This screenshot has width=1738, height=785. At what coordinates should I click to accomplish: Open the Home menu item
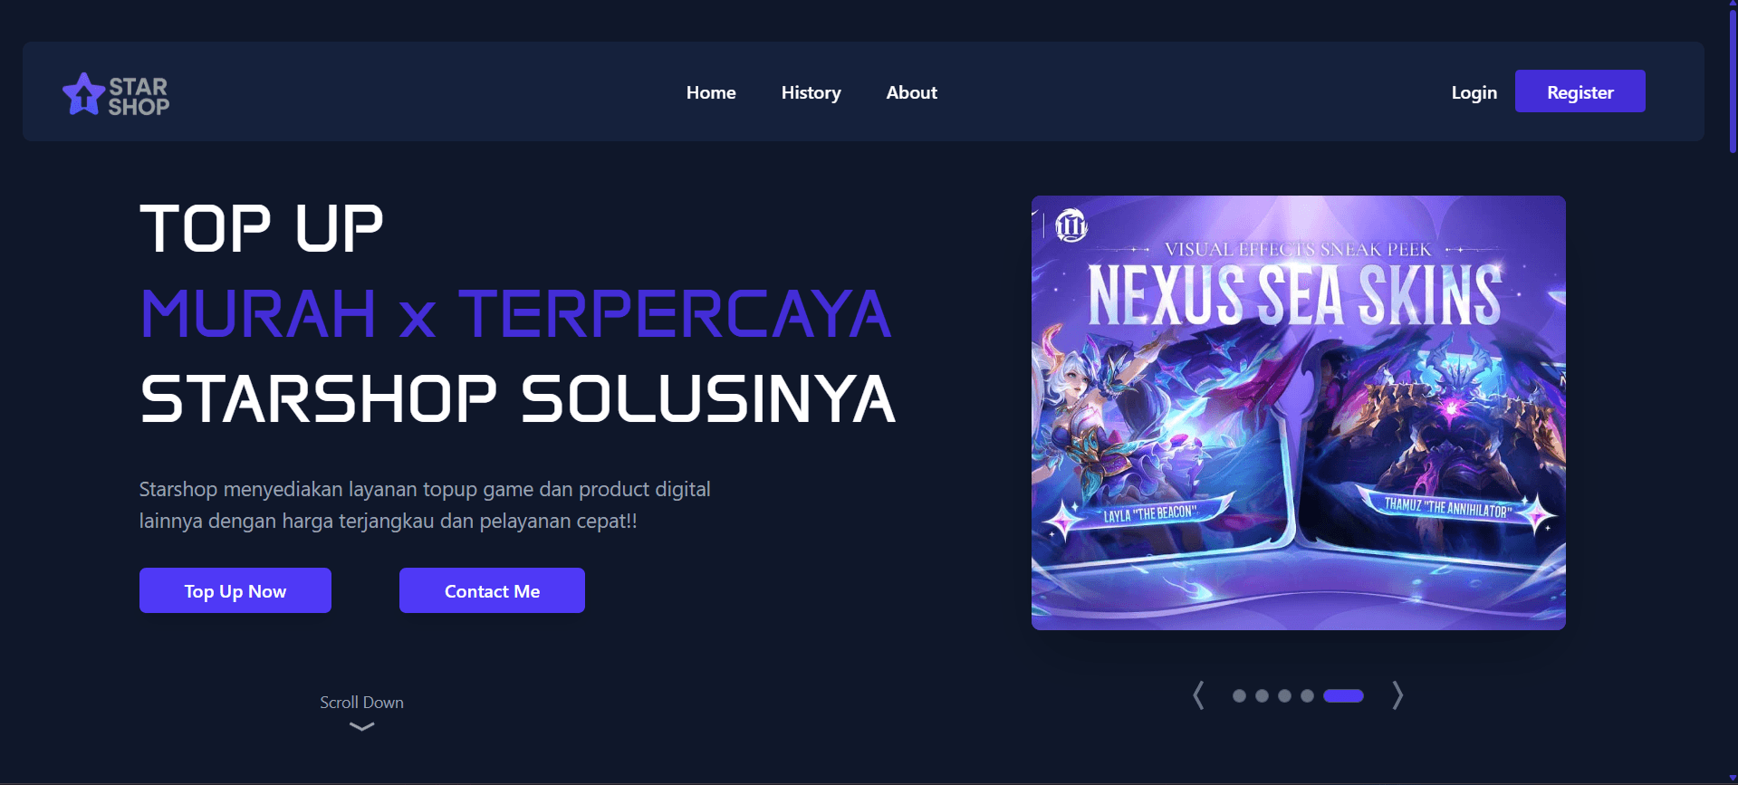point(711,92)
